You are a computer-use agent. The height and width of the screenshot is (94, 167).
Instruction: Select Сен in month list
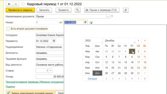point(97,57)
